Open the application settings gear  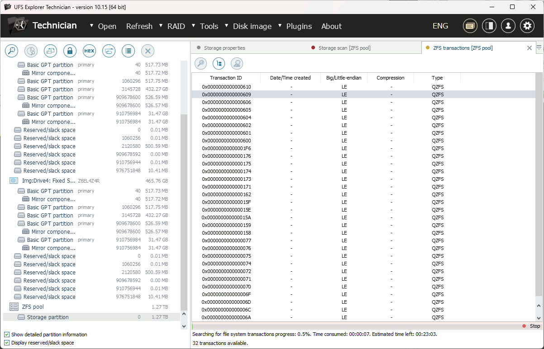tap(527, 26)
